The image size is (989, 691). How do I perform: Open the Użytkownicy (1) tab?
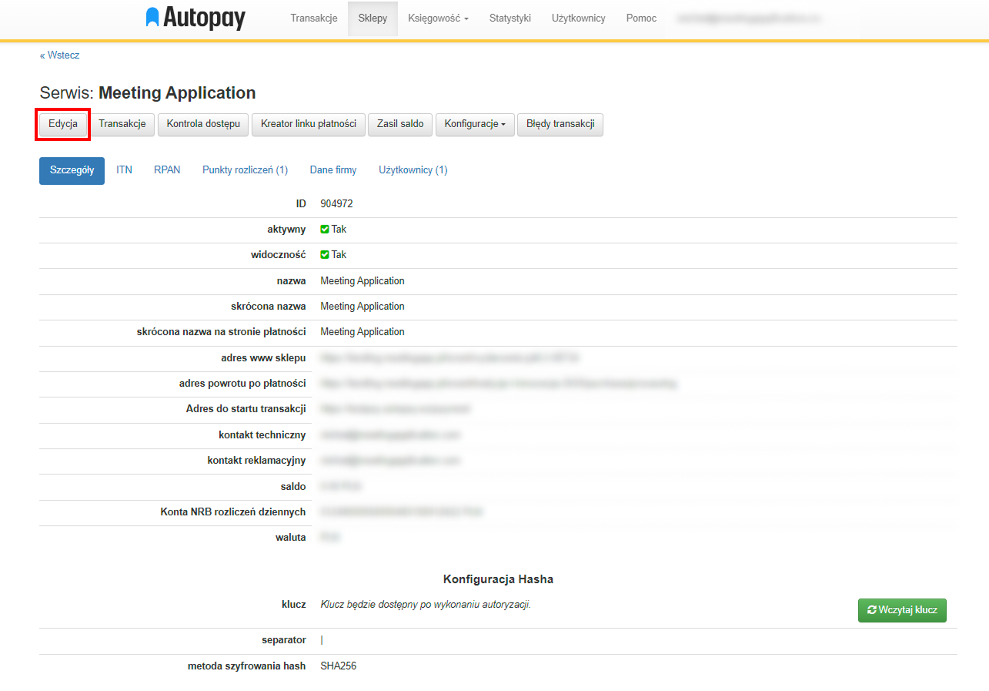click(x=413, y=170)
